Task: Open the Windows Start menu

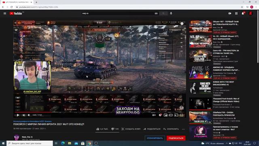Action: point(3,143)
